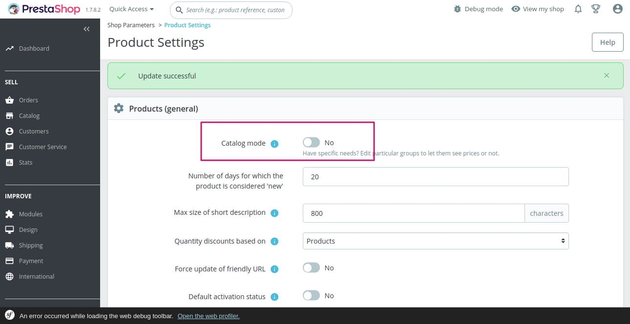Open the web profiler link
Screen dimensions: 630x324
point(209,316)
